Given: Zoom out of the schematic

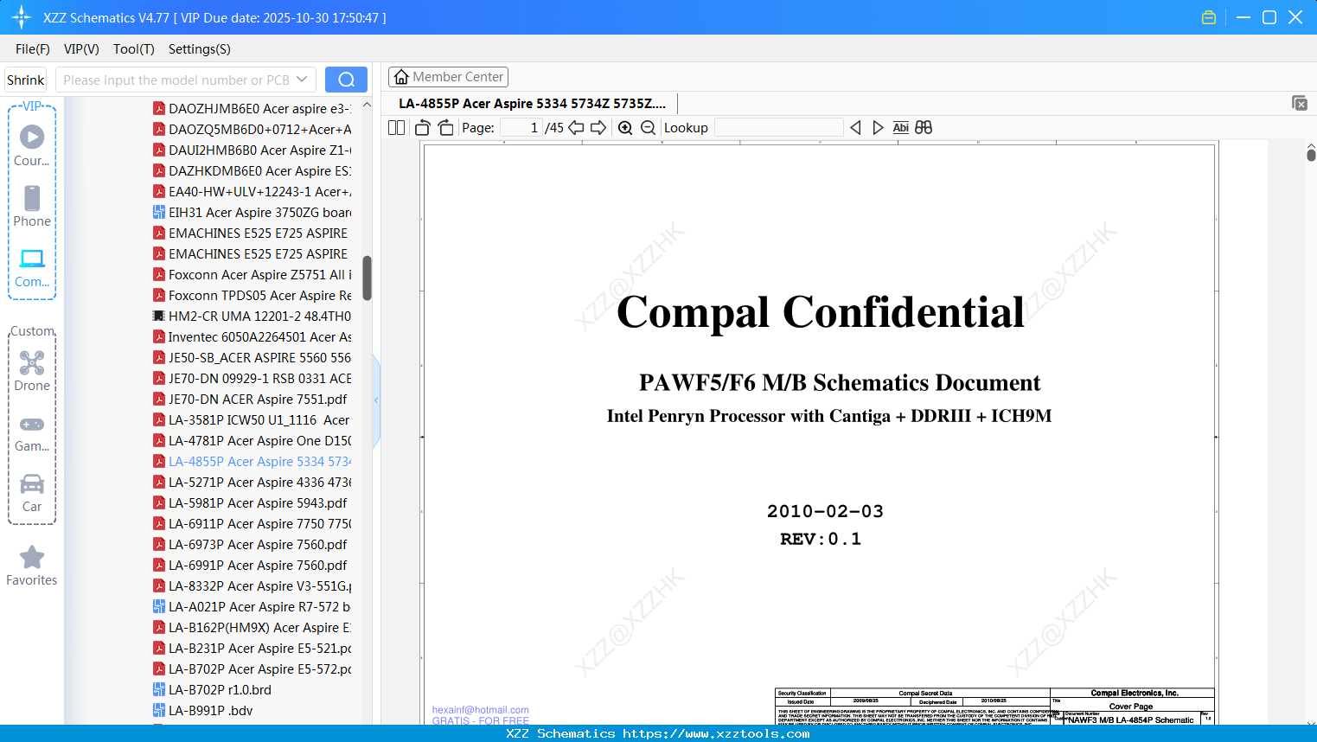Looking at the screenshot, I should [649, 128].
